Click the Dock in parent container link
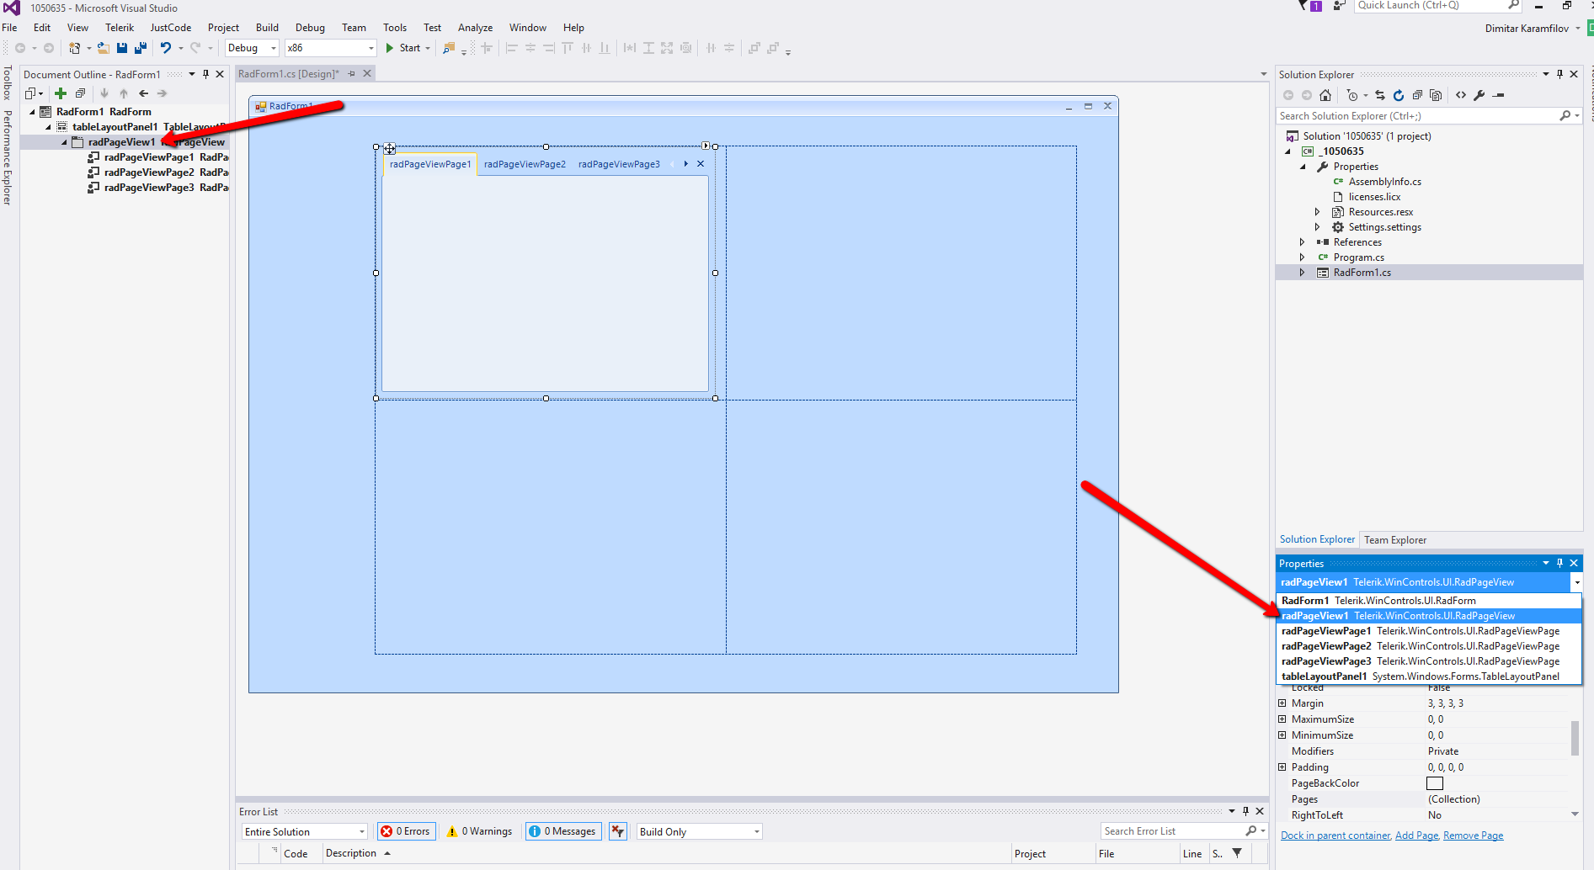Image resolution: width=1594 pixels, height=870 pixels. pos(1335,836)
